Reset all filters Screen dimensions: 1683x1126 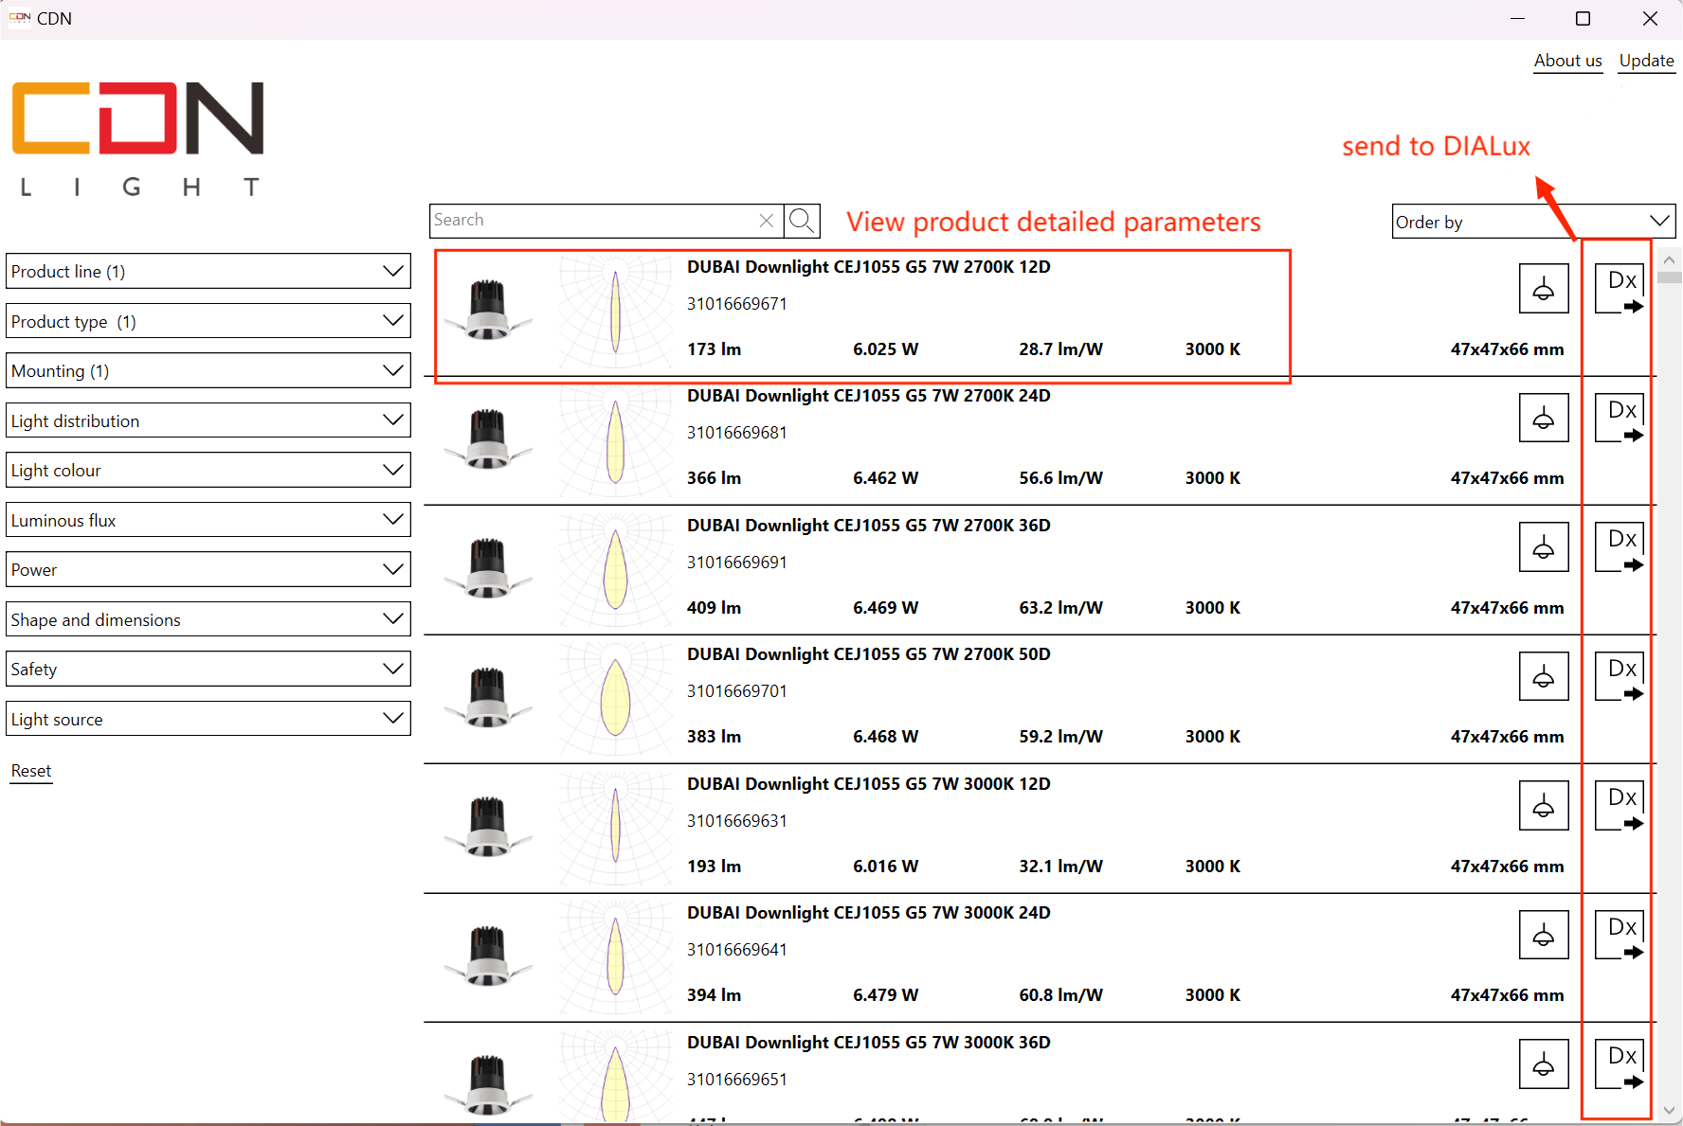[x=31, y=771]
